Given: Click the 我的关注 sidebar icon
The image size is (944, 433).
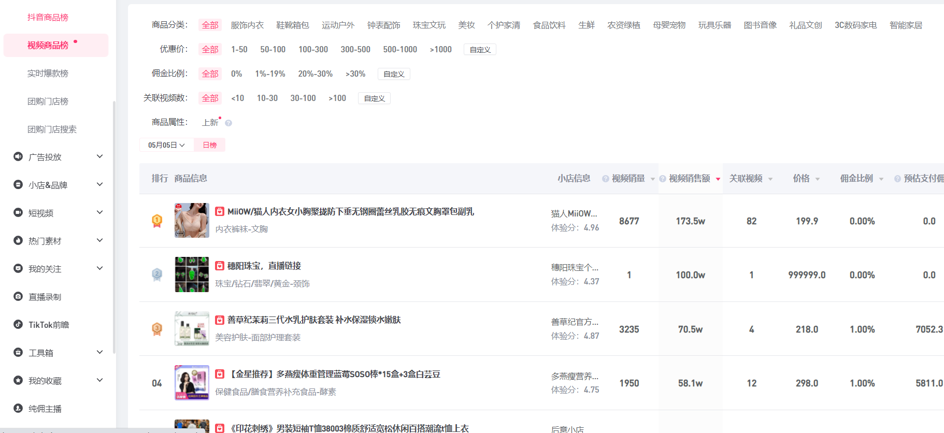Looking at the screenshot, I should point(18,268).
